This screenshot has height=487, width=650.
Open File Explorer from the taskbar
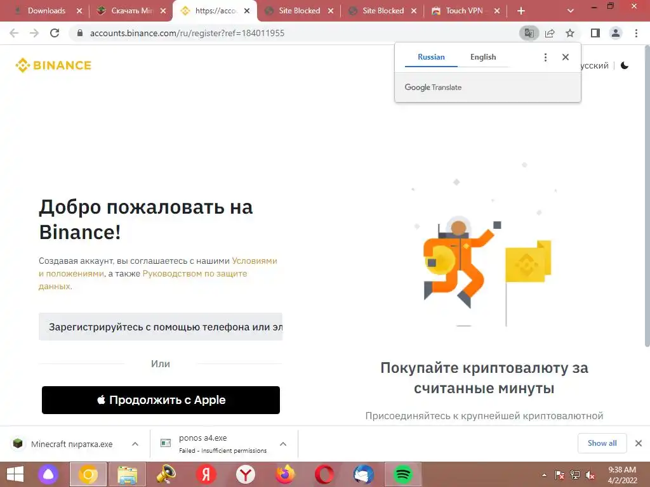(127, 474)
